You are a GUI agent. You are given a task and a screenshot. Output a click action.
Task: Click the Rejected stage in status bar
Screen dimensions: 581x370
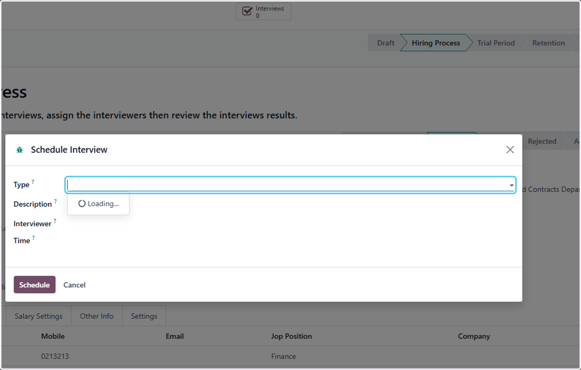pos(542,141)
